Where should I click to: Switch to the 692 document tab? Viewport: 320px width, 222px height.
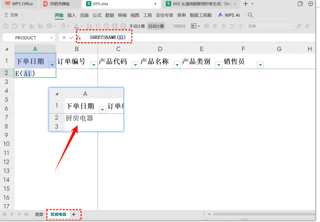pyautogui.click(x=201, y=4)
